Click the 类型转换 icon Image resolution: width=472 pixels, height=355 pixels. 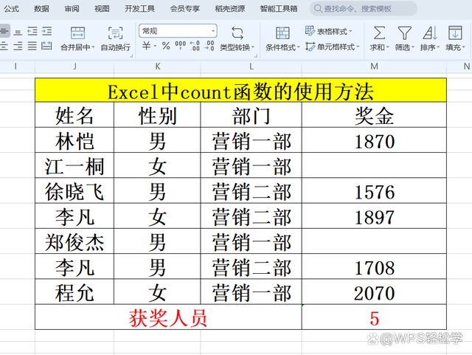point(237,33)
